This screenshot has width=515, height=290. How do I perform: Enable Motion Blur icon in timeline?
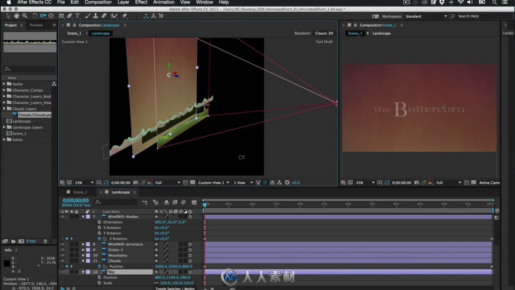tap(183, 202)
